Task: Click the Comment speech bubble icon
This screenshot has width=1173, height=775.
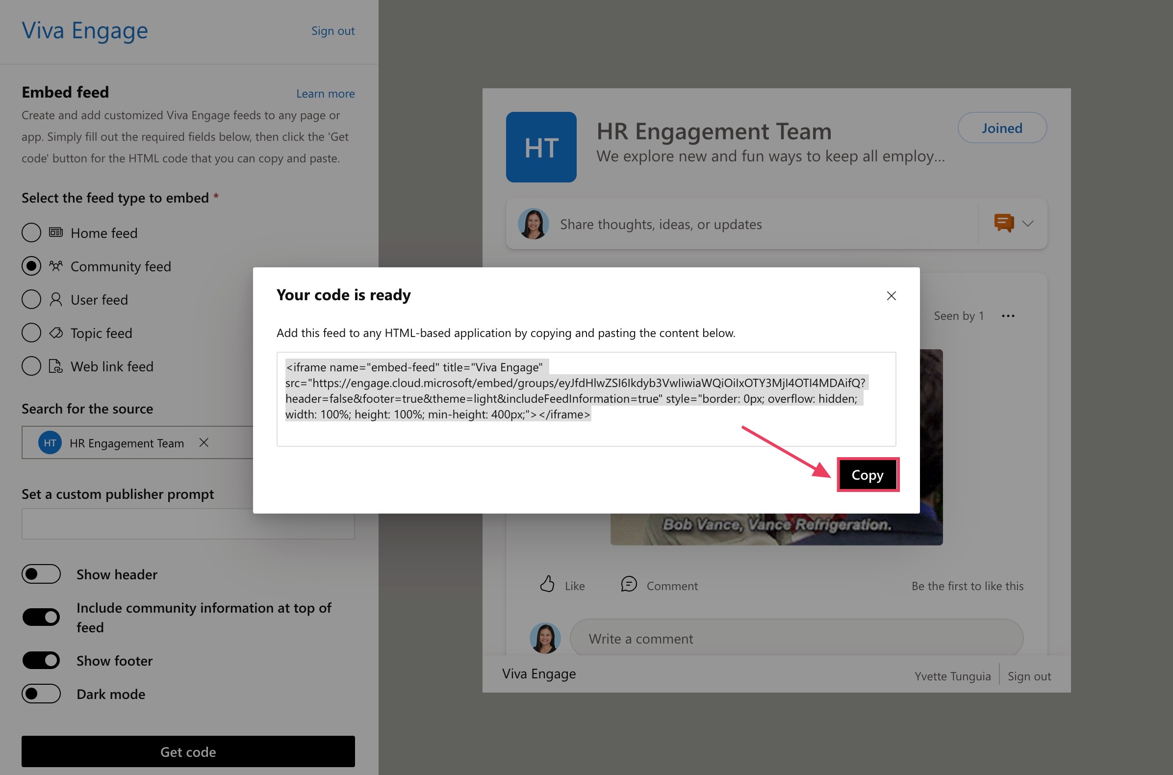Action: point(629,584)
